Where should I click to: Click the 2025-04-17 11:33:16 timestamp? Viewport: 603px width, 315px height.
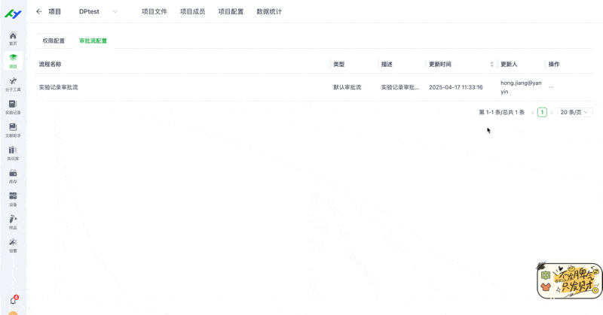[456, 87]
